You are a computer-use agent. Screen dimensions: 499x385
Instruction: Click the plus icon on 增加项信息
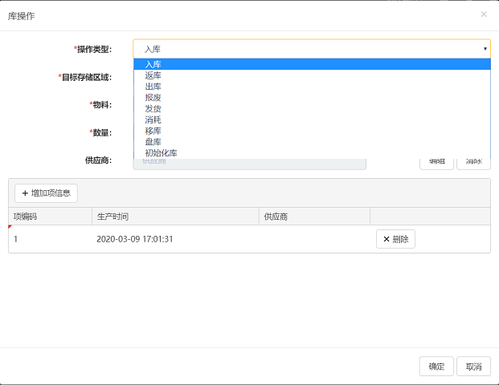point(25,192)
